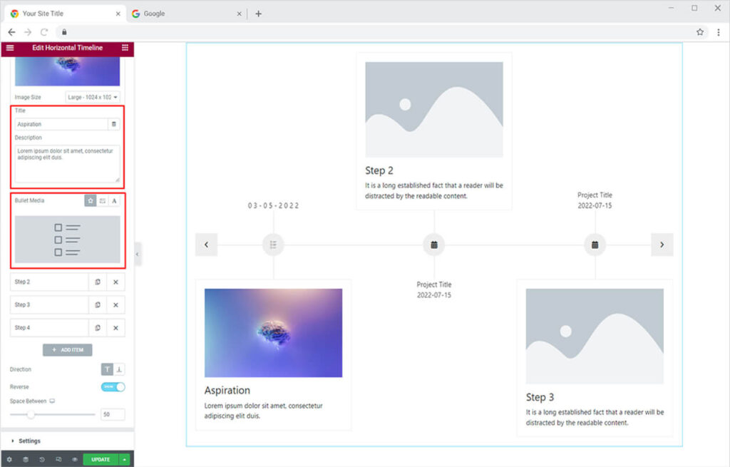Click the green Update button

pyautogui.click(x=101, y=459)
